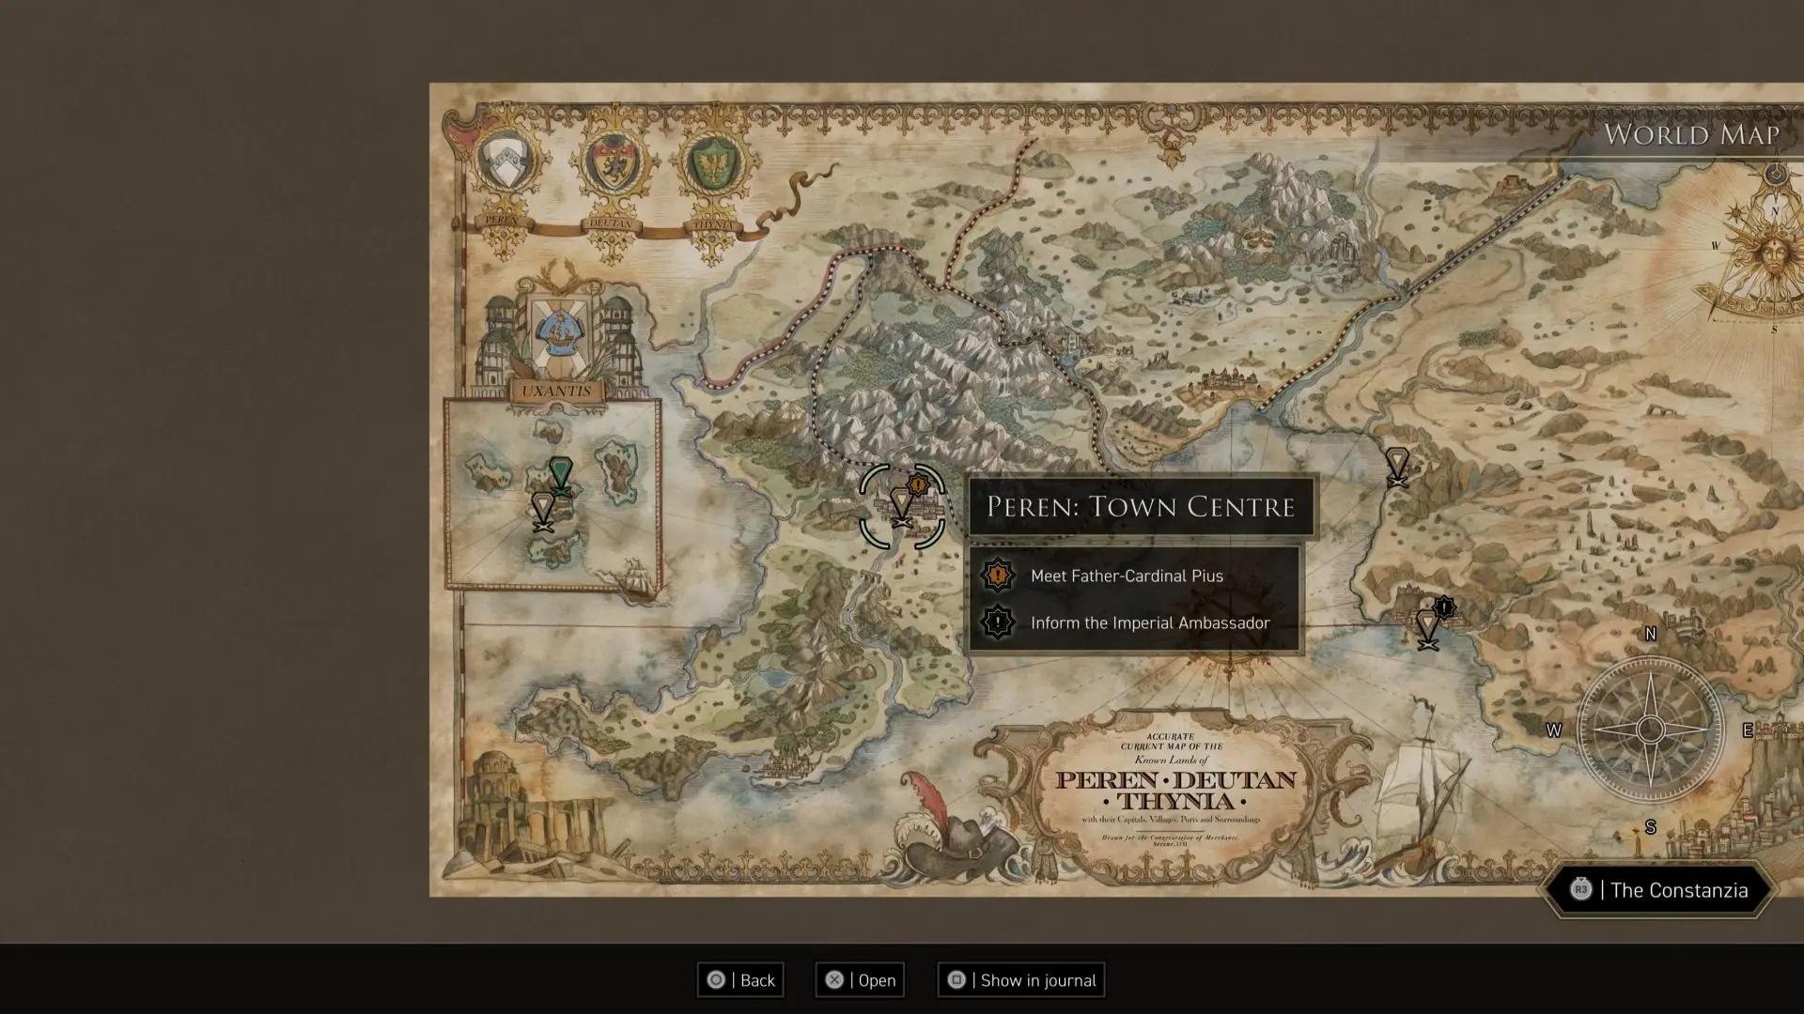
Task: Select the white marker on Uxantis islands
Action: [x=543, y=512]
